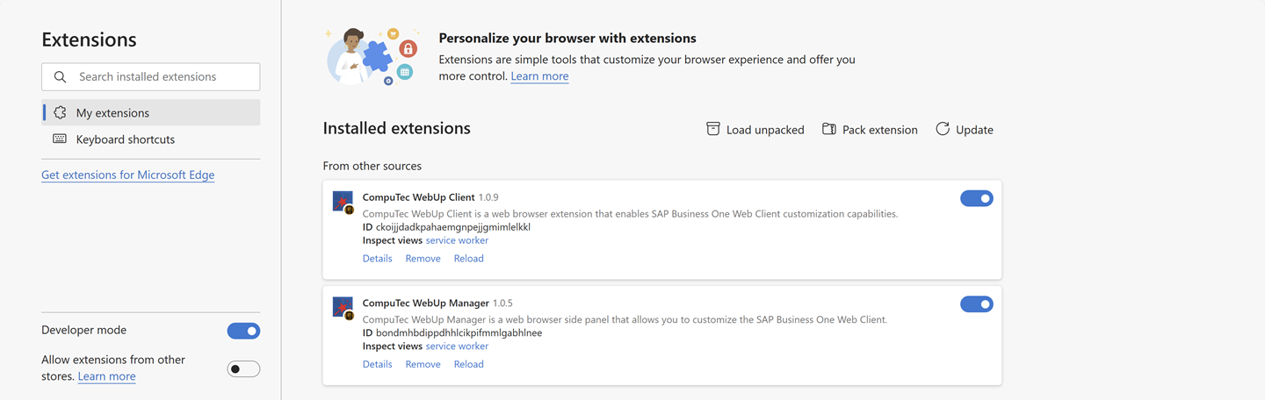This screenshot has height=400, width=1265.
Task: Remove the CompuTec WebUp Client extension
Action: [x=423, y=258]
